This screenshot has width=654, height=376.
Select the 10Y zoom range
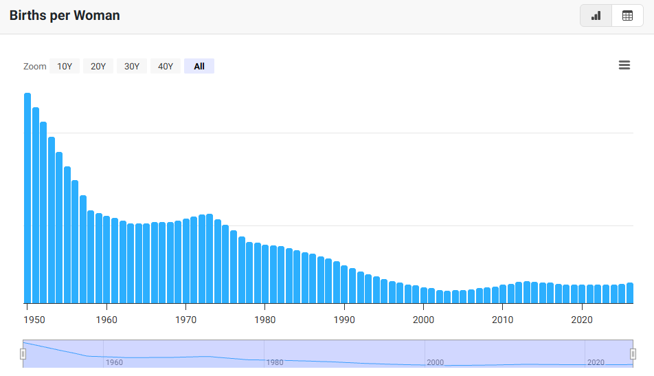pos(65,67)
